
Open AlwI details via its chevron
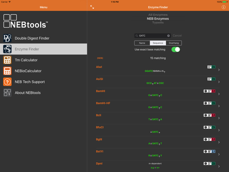click(x=219, y=70)
